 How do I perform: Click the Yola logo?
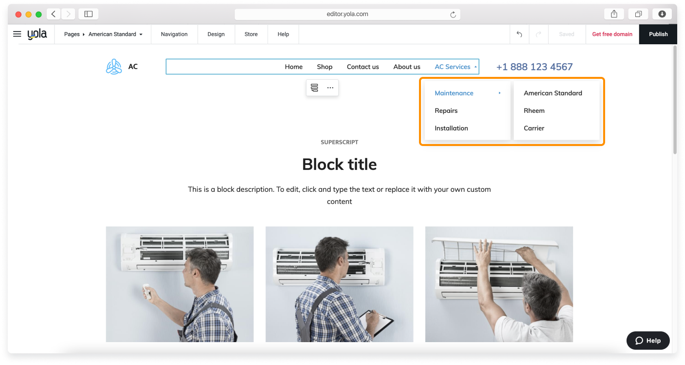(37, 34)
